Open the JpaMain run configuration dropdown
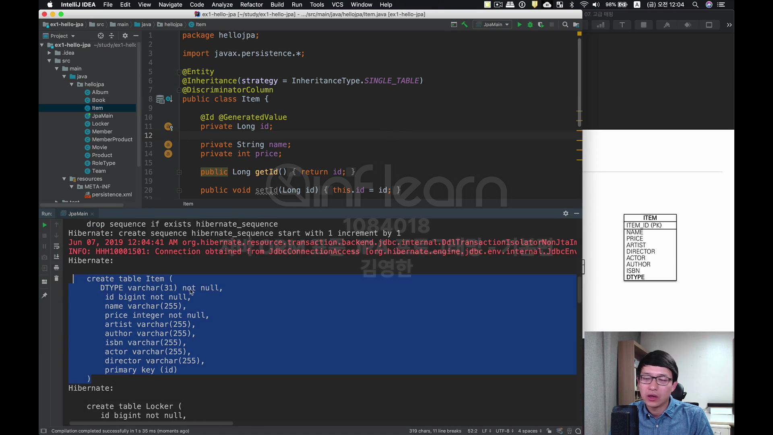Viewport: 773px width, 435px height. (493, 25)
